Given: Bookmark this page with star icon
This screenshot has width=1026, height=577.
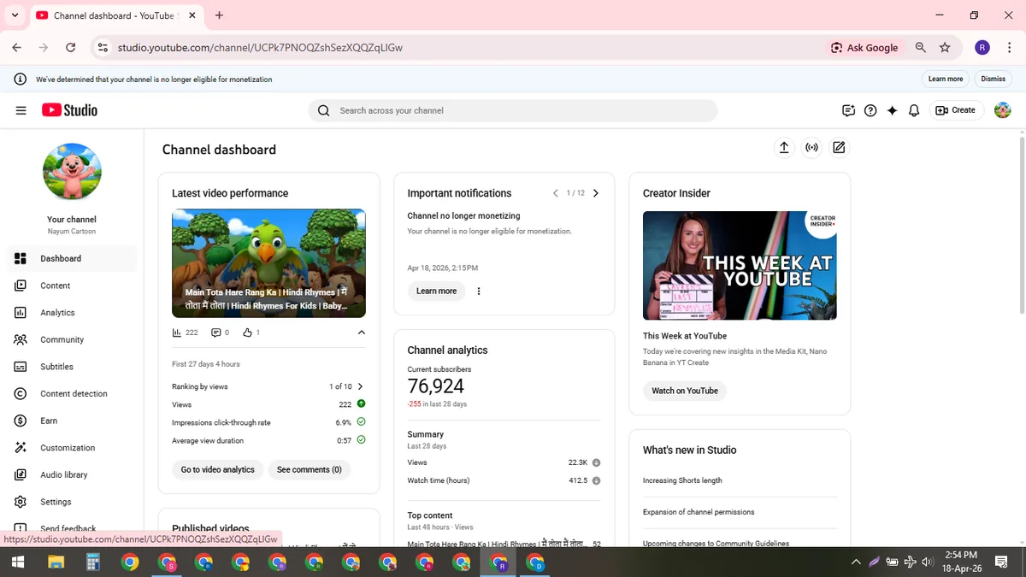Looking at the screenshot, I should tap(945, 48).
